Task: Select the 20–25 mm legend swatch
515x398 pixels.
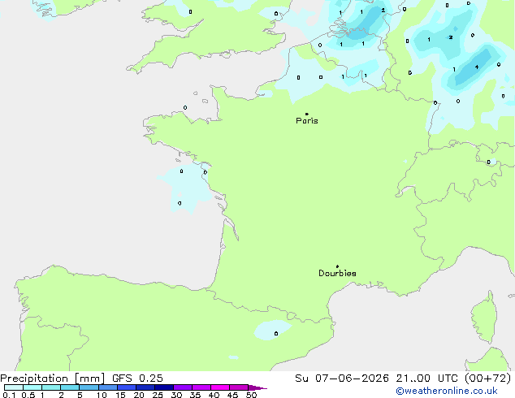Action: pyautogui.click(x=145, y=387)
